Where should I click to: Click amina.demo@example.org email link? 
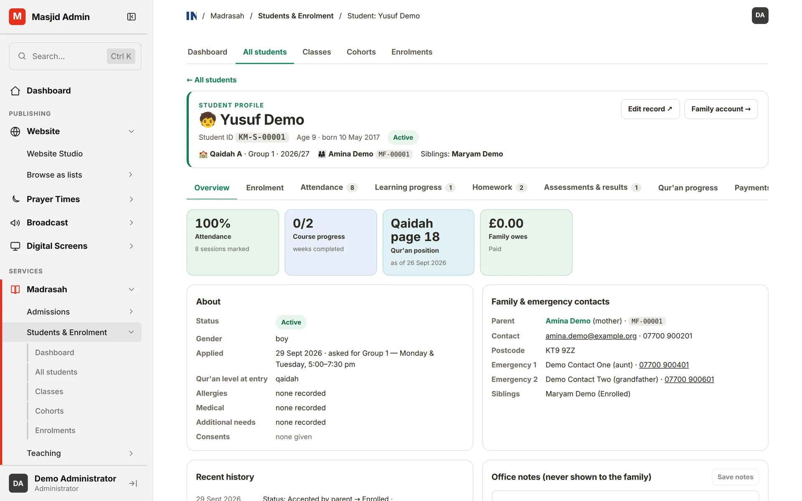[591, 336]
